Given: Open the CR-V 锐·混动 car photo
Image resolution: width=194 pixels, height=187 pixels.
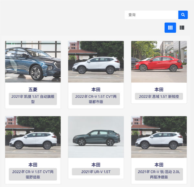Looking at the screenshot, I should click(159, 137).
